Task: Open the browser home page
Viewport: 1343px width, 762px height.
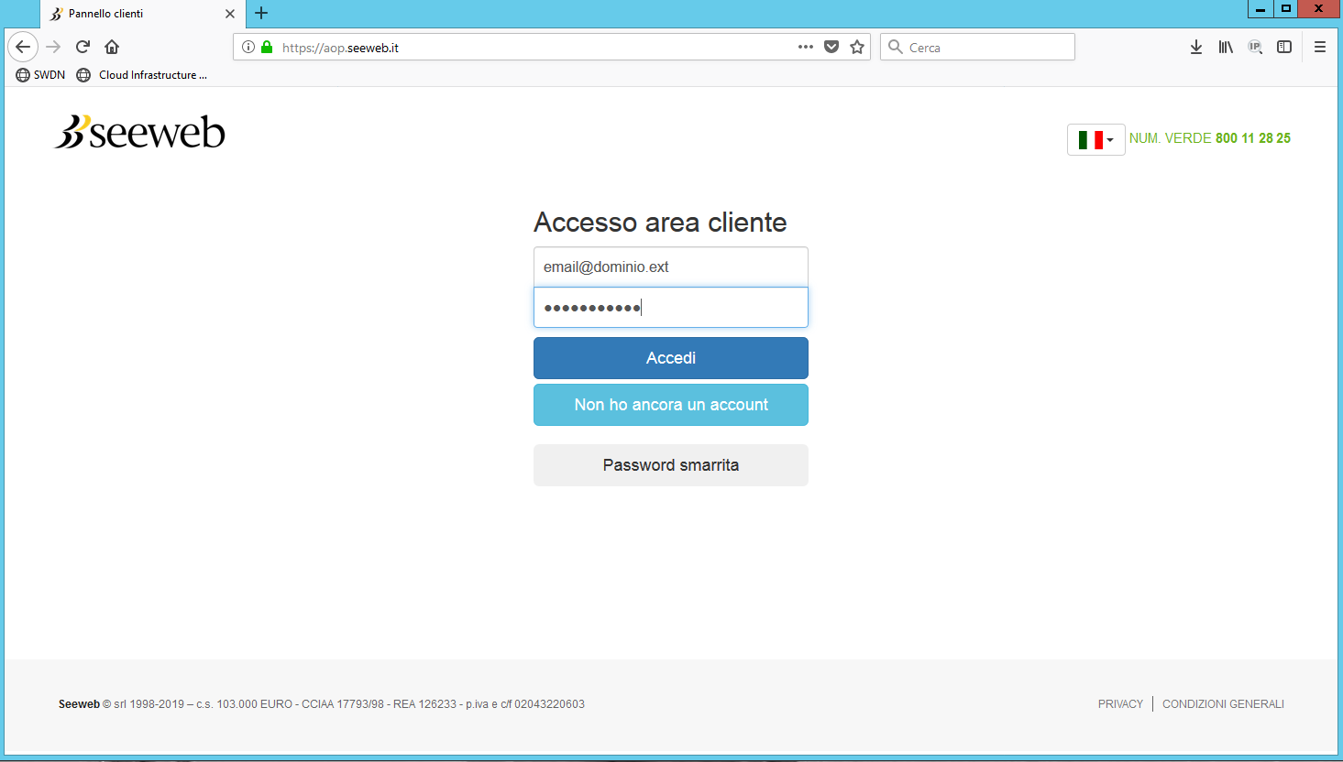Action: [x=112, y=47]
